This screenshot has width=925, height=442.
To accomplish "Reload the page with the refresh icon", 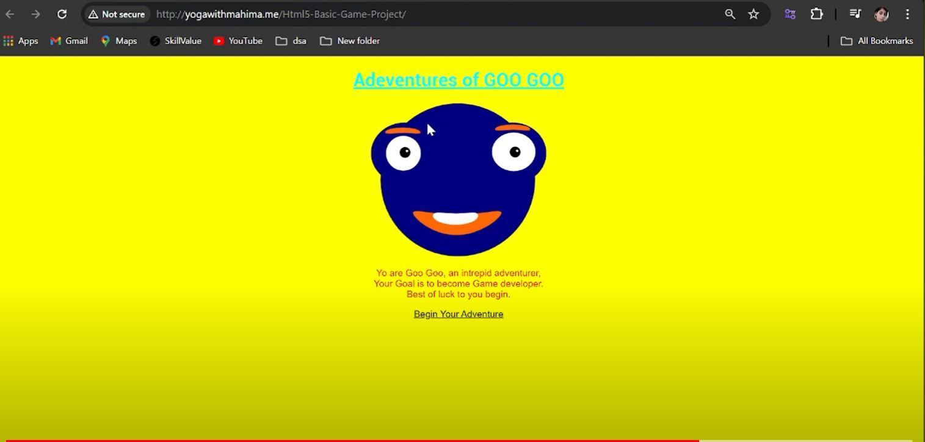I will click(x=62, y=14).
